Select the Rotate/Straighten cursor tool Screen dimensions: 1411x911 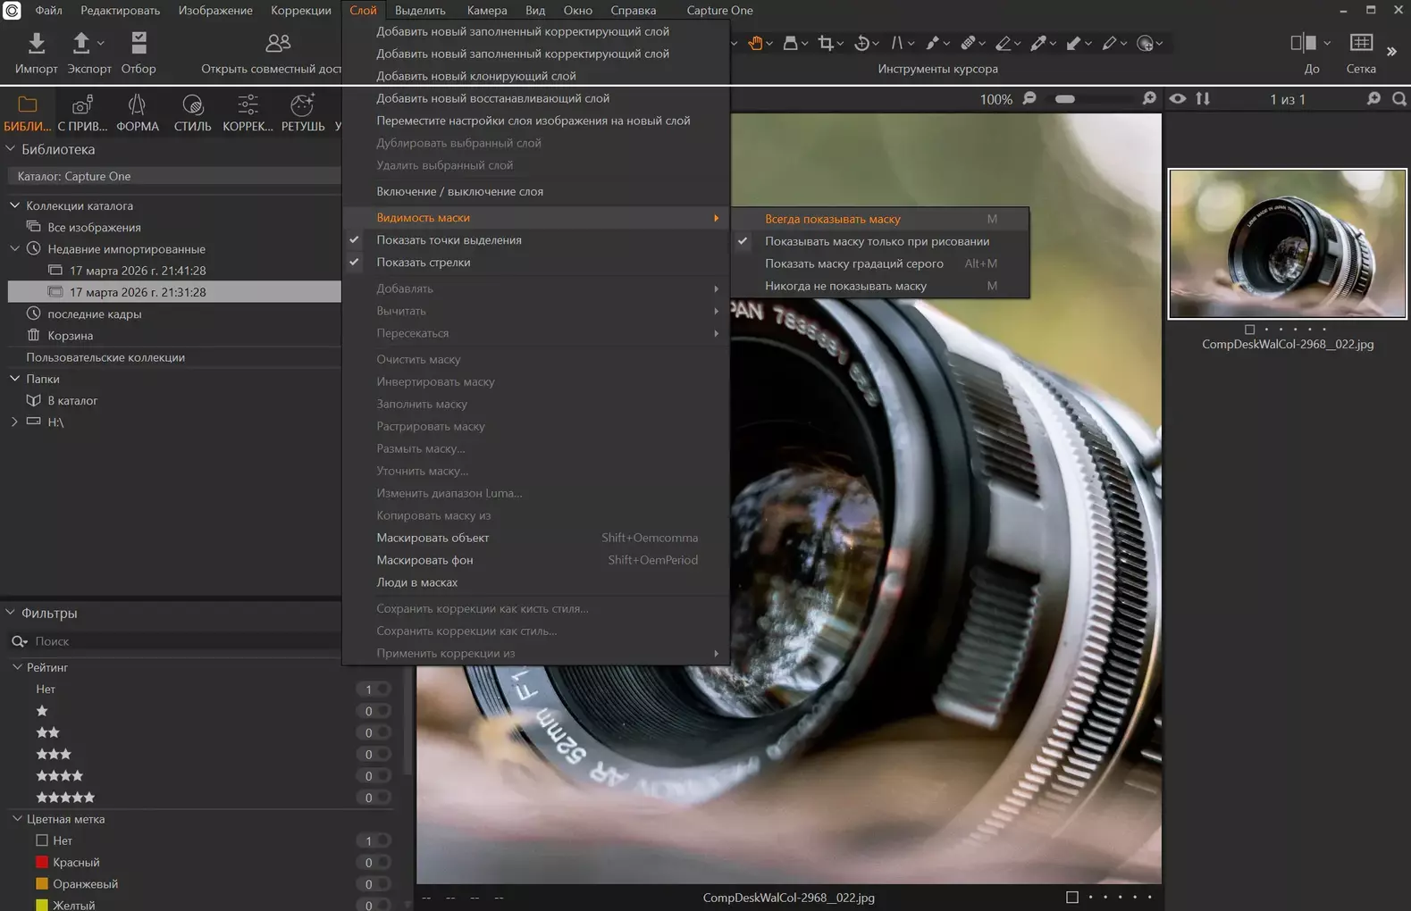pyautogui.click(x=861, y=43)
